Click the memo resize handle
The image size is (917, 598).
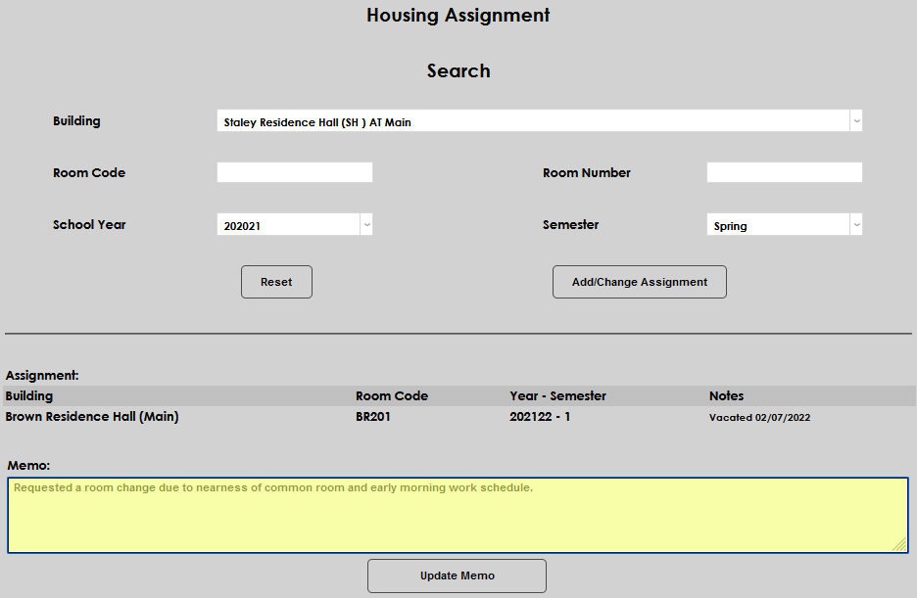coord(900,544)
